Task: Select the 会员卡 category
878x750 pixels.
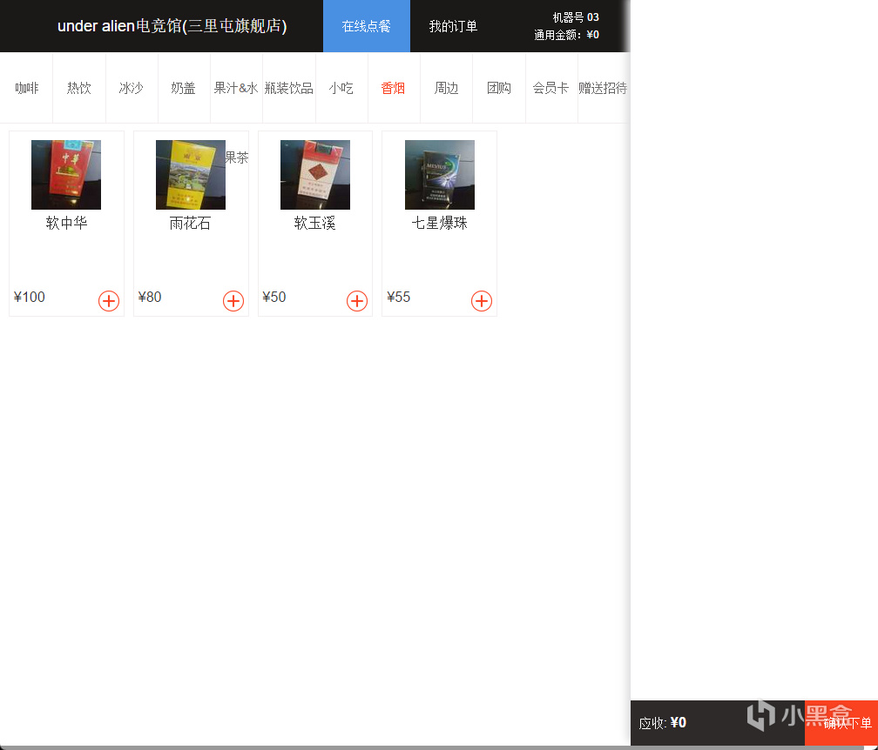Action: pyautogui.click(x=551, y=88)
